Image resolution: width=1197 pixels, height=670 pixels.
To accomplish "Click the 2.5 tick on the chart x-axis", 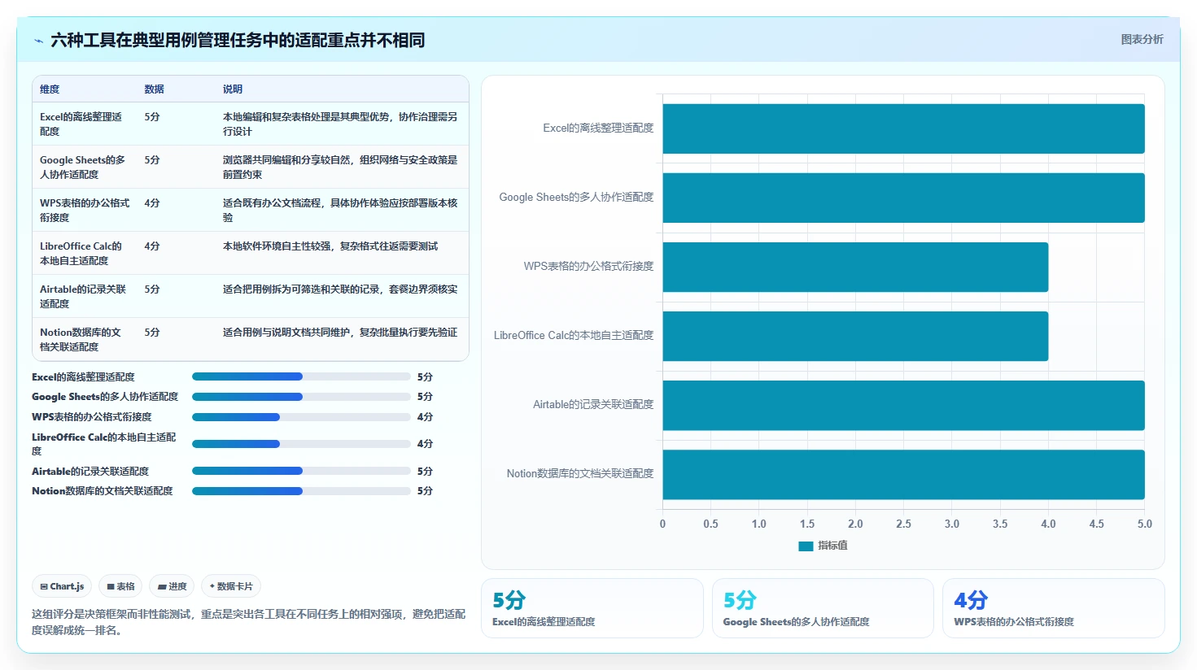I will click(903, 524).
